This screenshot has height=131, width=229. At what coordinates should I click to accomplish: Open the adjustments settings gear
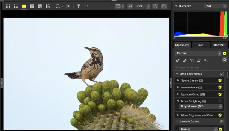(x=225, y=60)
